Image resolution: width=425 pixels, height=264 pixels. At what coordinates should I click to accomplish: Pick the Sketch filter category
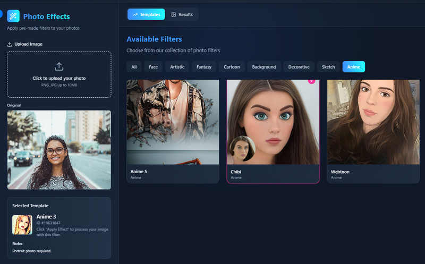tap(328, 67)
